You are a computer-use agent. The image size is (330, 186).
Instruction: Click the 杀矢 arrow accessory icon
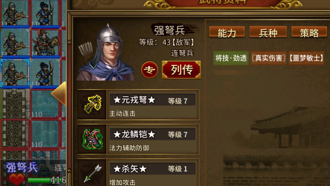92,173
